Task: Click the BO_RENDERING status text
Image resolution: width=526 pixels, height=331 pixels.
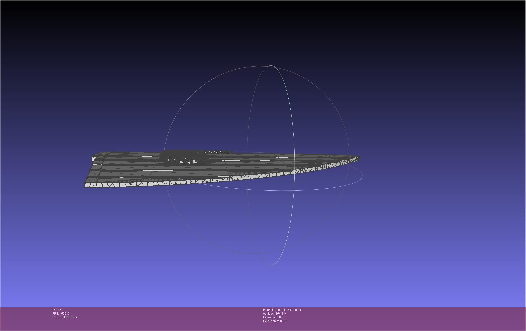Action: [64, 317]
